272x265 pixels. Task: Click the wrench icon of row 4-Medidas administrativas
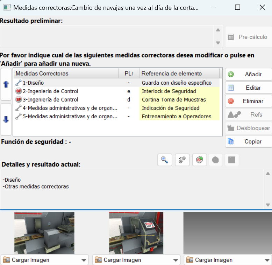(19, 108)
